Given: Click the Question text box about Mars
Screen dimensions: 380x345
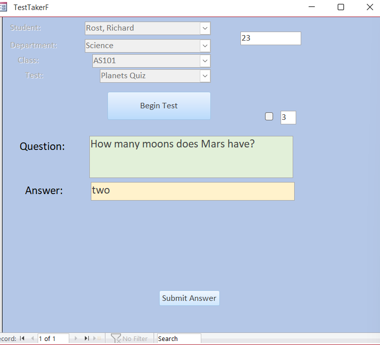Looking at the screenshot, I should tap(191, 157).
